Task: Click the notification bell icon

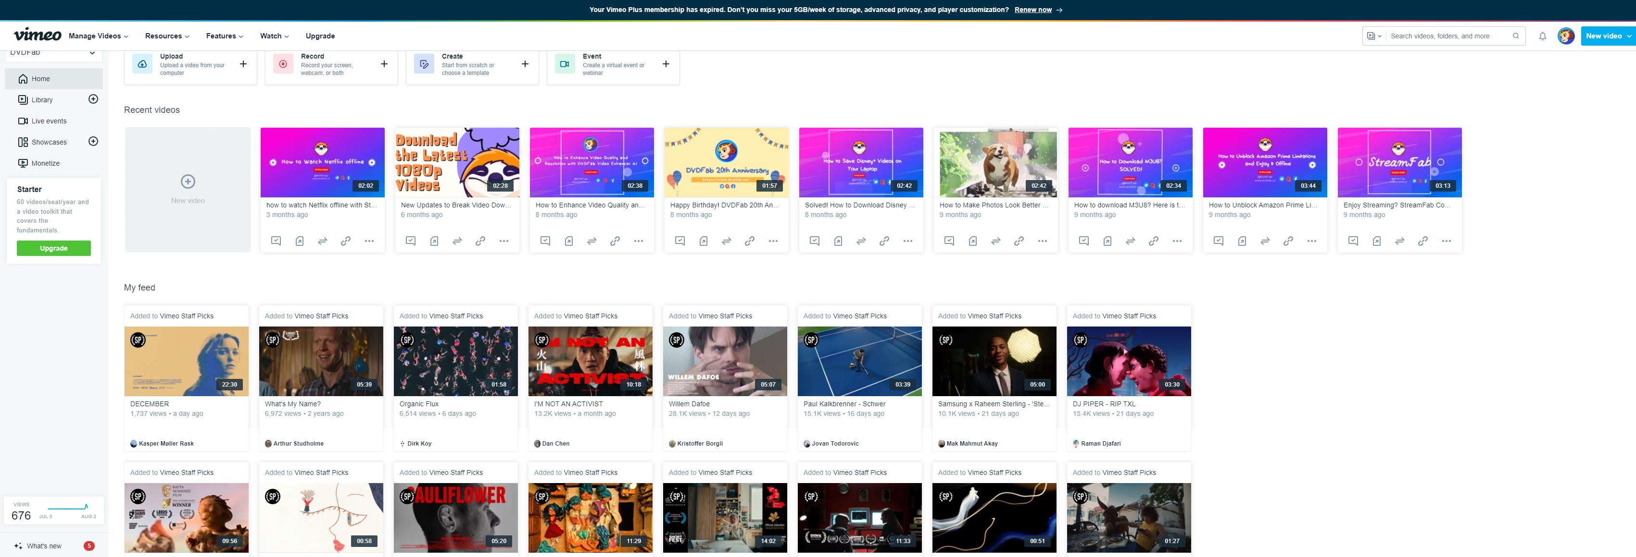Action: [1543, 36]
